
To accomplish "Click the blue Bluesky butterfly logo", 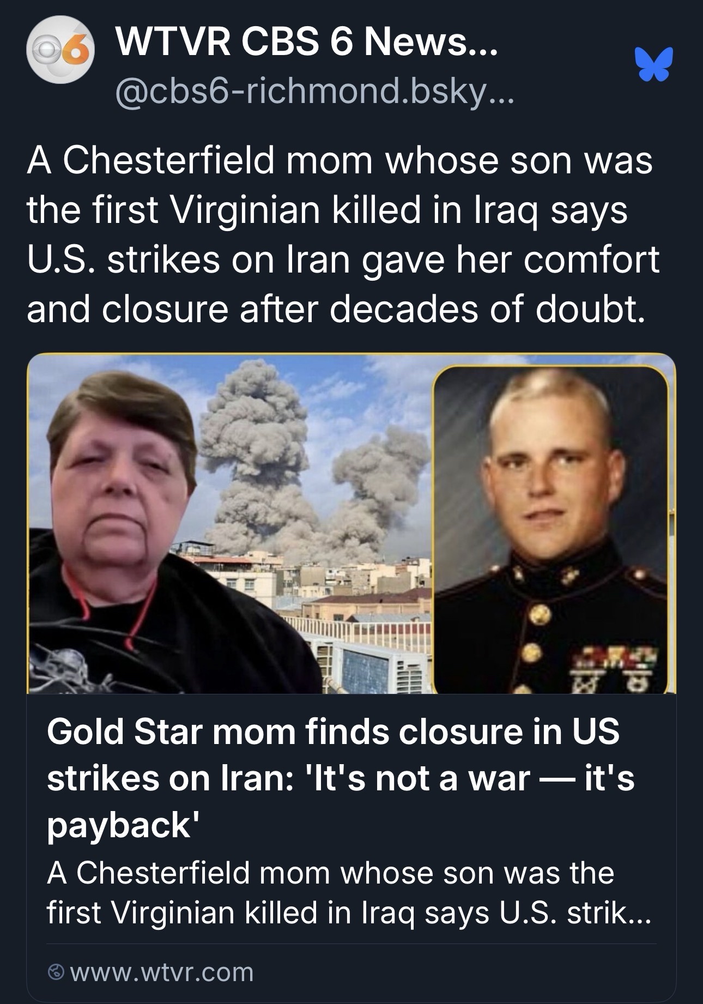I will (x=653, y=64).
